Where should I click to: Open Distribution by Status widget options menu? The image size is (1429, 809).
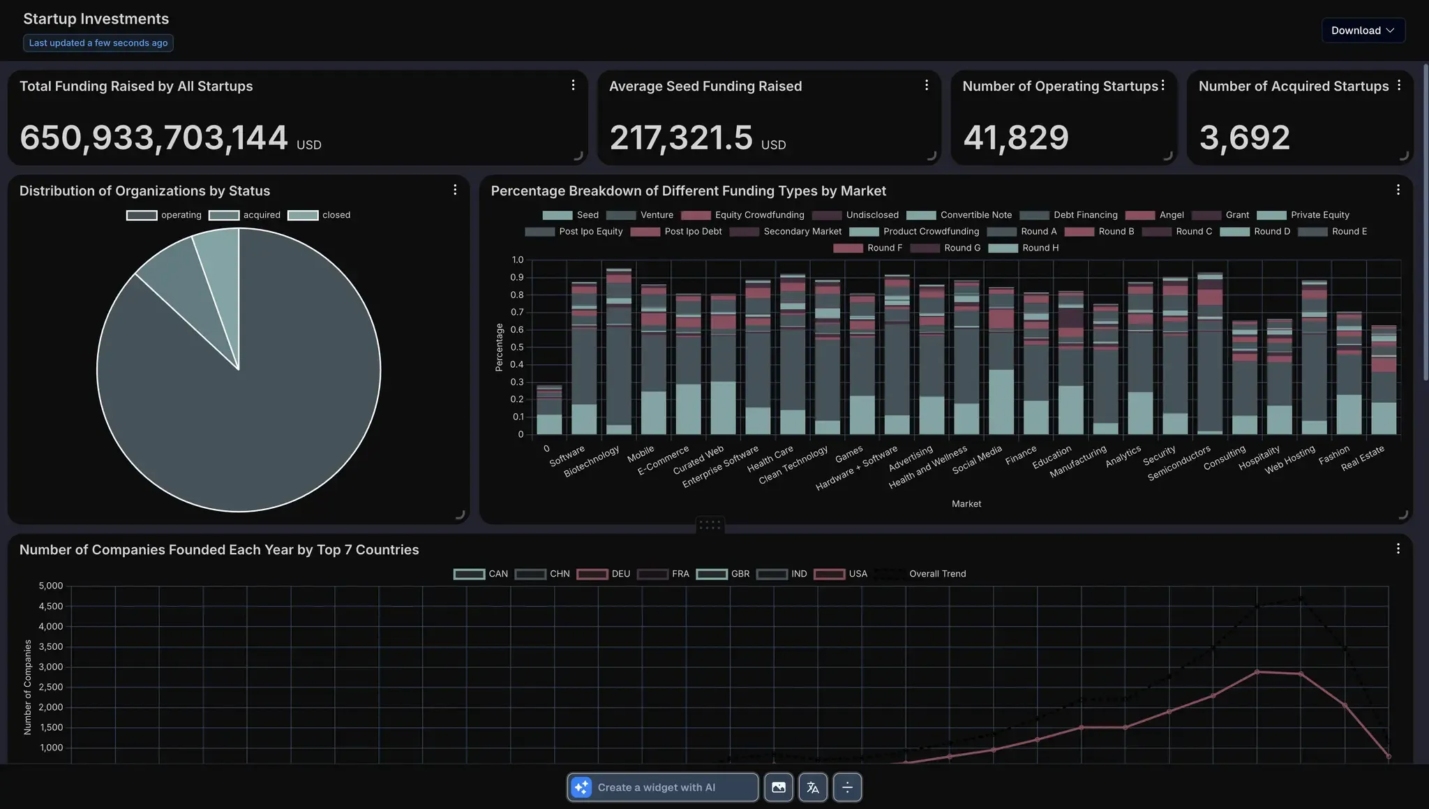pos(455,190)
